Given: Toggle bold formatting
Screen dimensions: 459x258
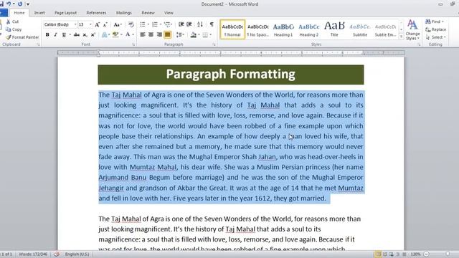Looking at the screenshot, I should (x=47, y=35).
